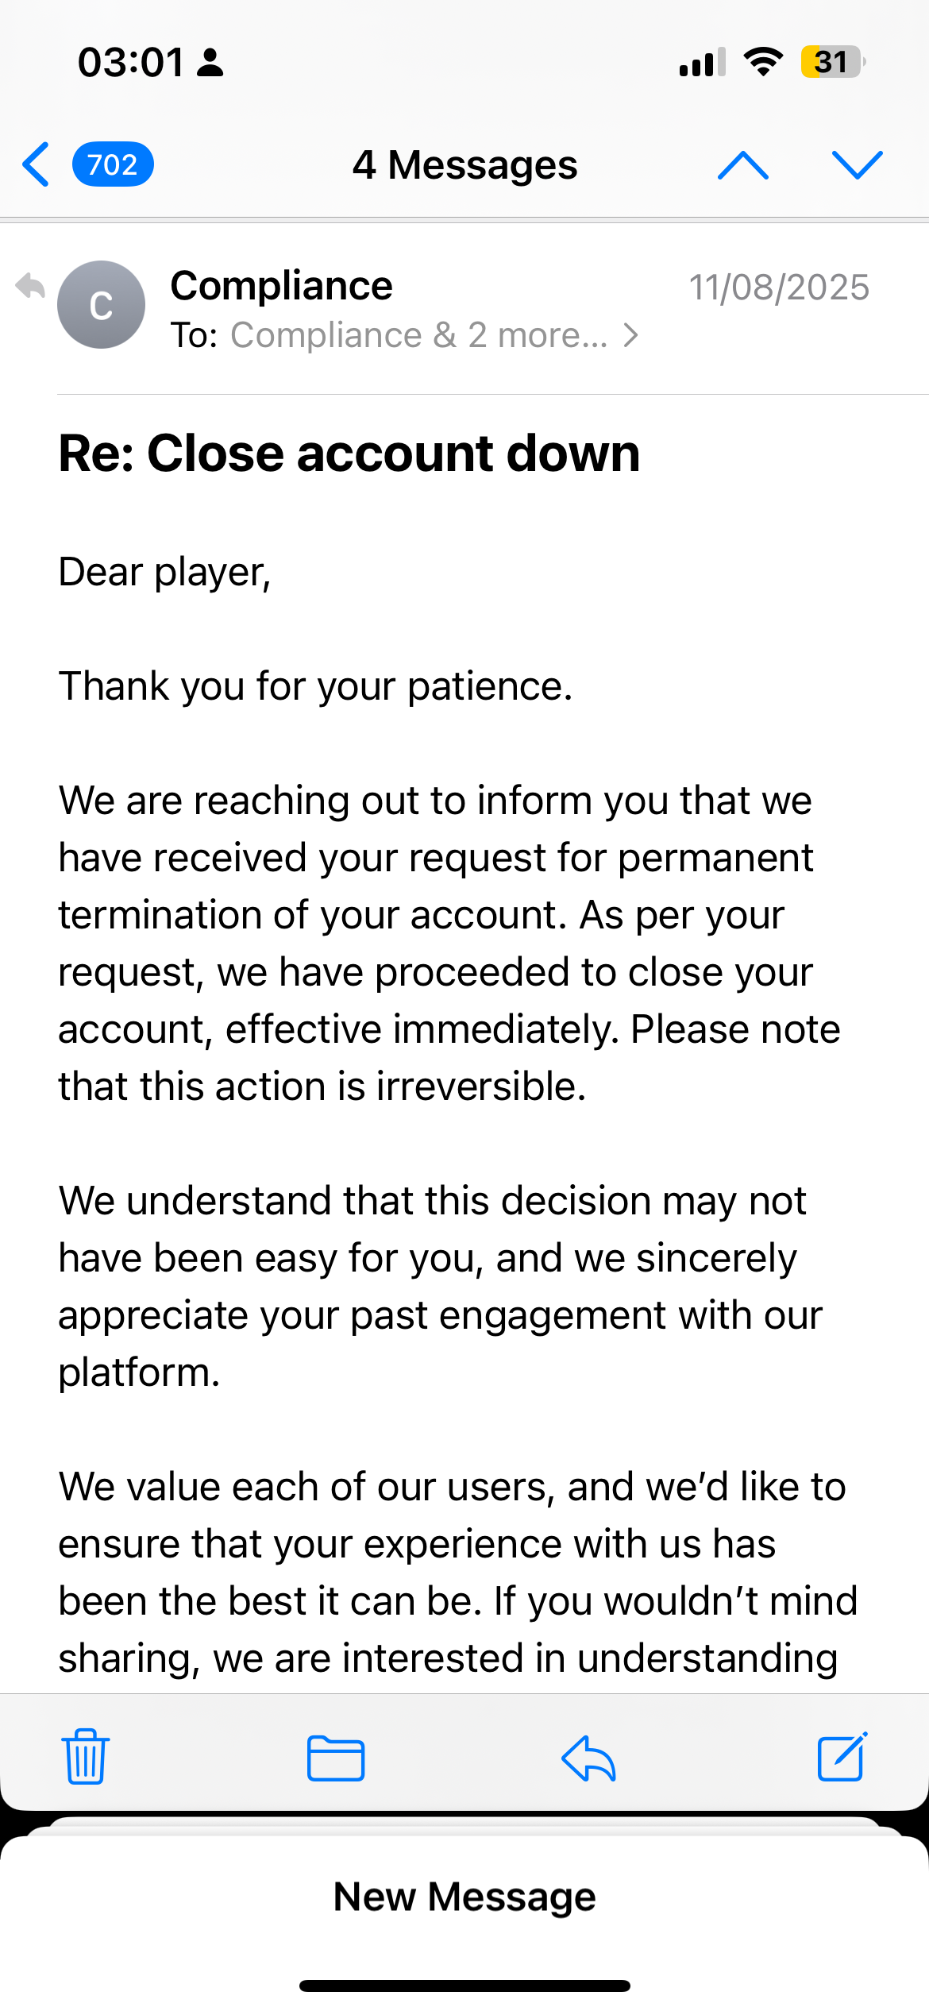The height and width of the screenshot is (2011, 929).
Task: Tap the subject Re: Close account down
Action: pyautogui.click(x=349, y=454)
